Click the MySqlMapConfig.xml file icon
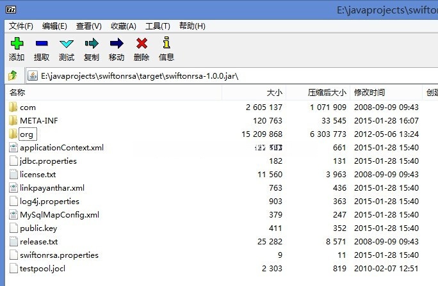The height and width of the screenshot is (286, 438). [13, 214]
